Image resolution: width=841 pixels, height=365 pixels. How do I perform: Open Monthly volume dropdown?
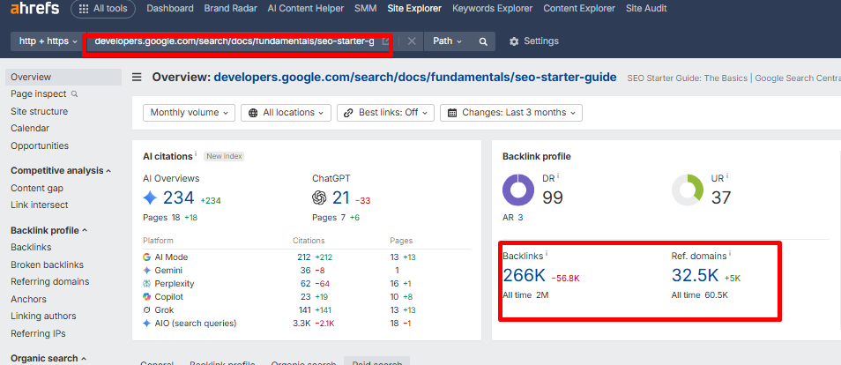pyautogui.click(x=189, y=113)
